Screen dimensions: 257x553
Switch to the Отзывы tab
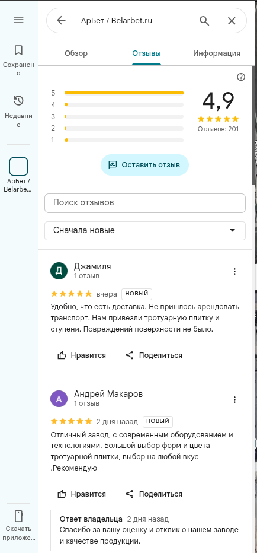[146, 53]
